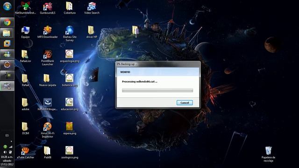Click the backing-up progress bar
Image resolution: width=299 pixels, height=168 pixels.
(x=157, y=91)
